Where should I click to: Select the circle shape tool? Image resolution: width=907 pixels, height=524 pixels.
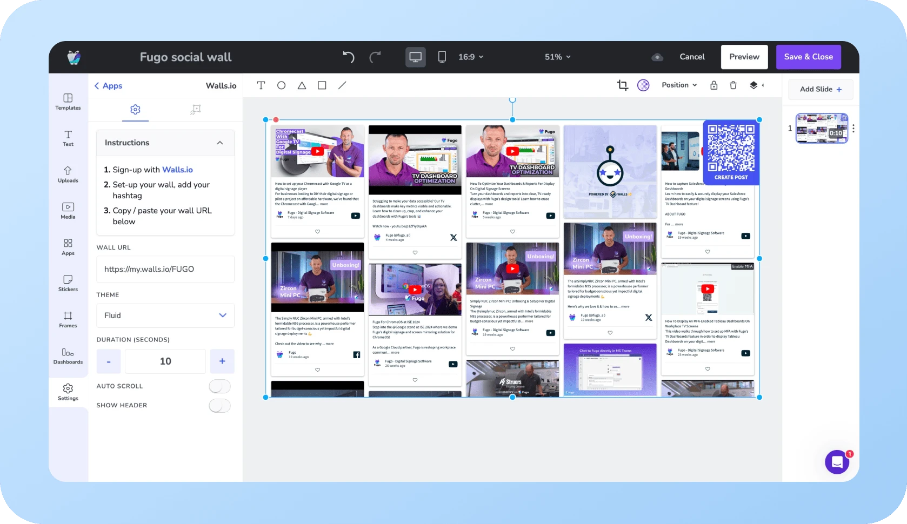281,85
